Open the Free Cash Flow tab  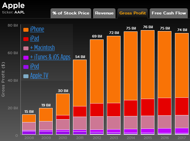pos(169,13)
